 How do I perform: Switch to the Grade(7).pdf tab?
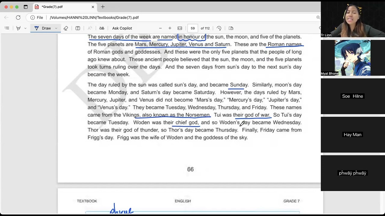point(64,7)
